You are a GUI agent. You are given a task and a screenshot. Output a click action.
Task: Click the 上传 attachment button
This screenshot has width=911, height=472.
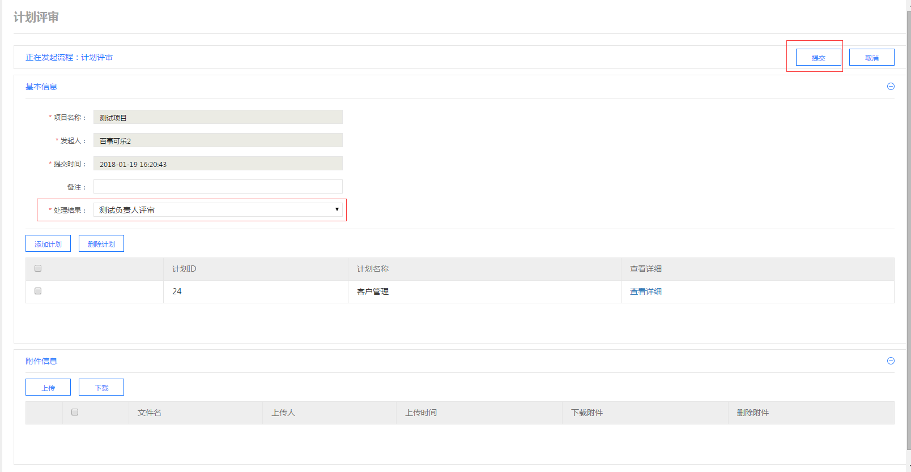(48, 388)
